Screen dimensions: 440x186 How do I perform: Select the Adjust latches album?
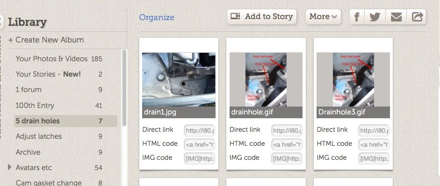click(59, 136)
